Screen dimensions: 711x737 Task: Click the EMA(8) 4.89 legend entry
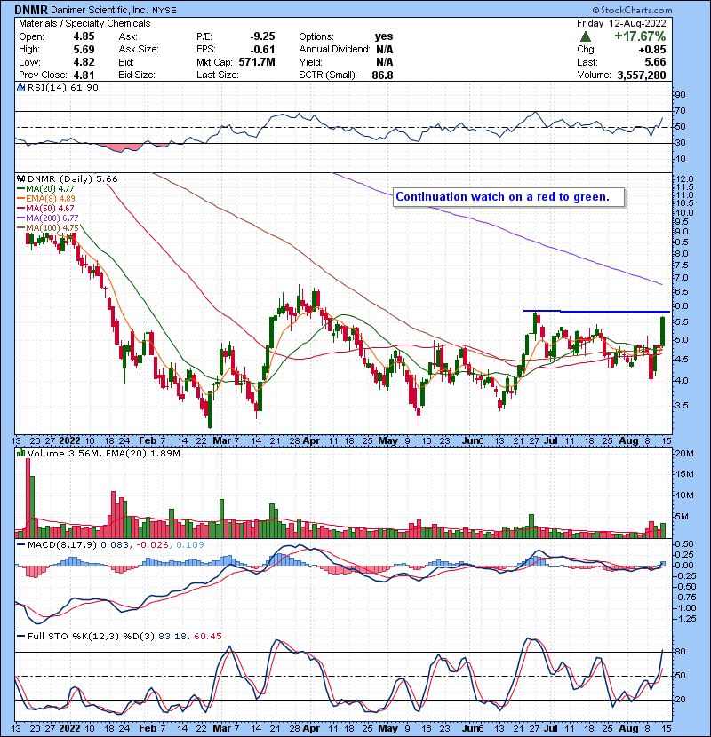point(46,198)
